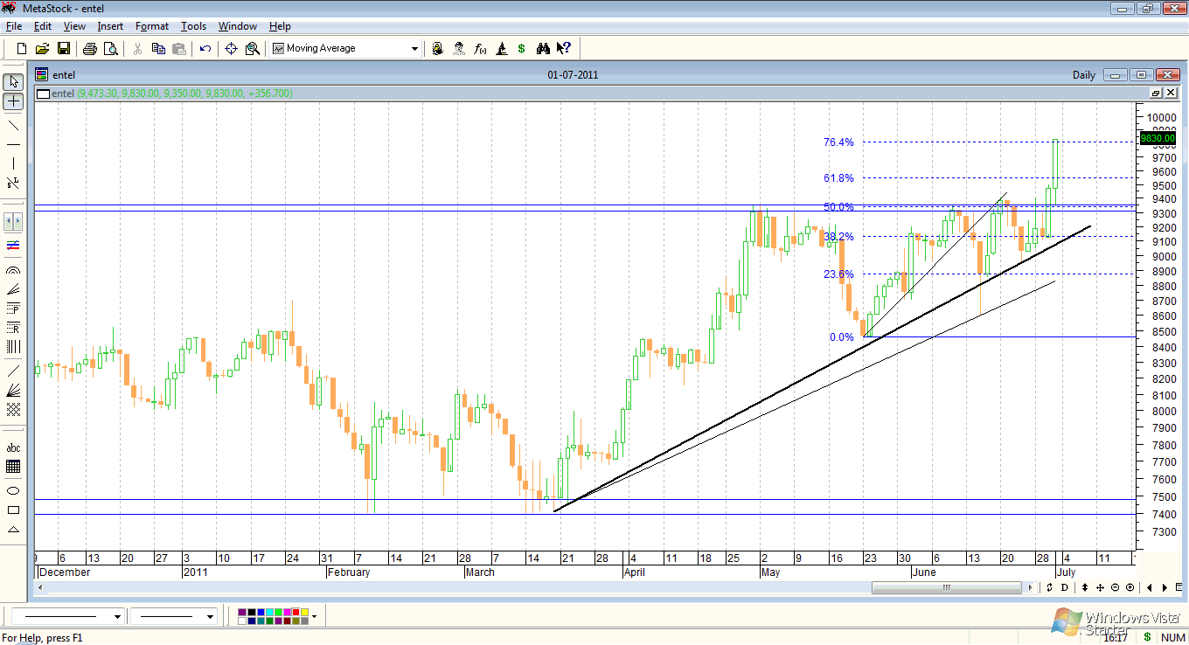Viewport: 1189px width, 645px height.
Task: Click the Print icon in toolbar
Action: tap(90, 49)
